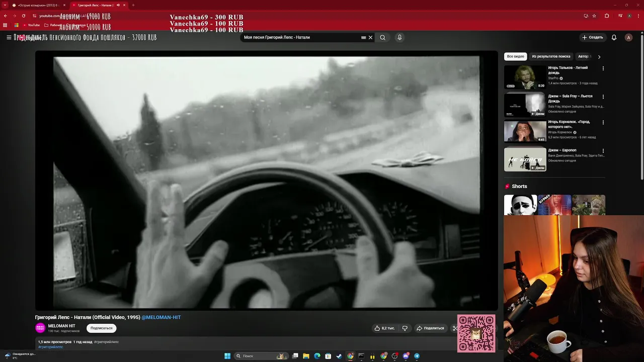Open the @MELOMAN-HIT link in title
Viewport: 644px width, 362px height.
point(161,317)
